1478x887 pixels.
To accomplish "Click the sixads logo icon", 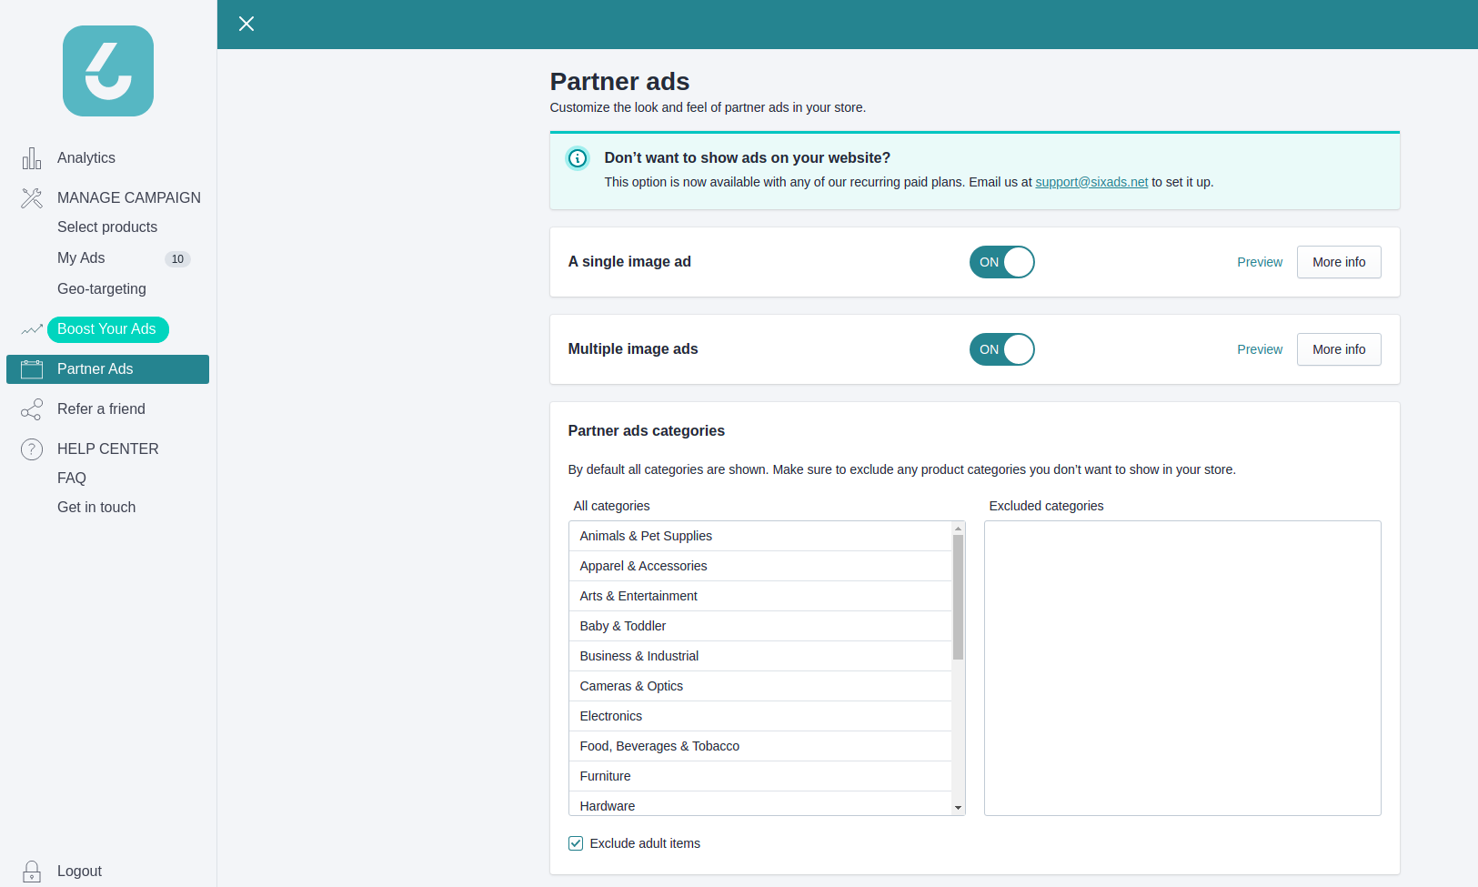I will (108, 71).
